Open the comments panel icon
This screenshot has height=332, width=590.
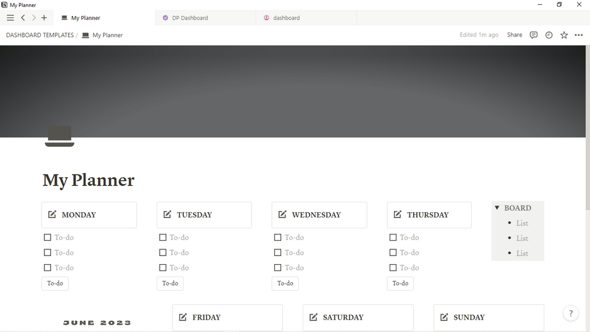(533, 35)
